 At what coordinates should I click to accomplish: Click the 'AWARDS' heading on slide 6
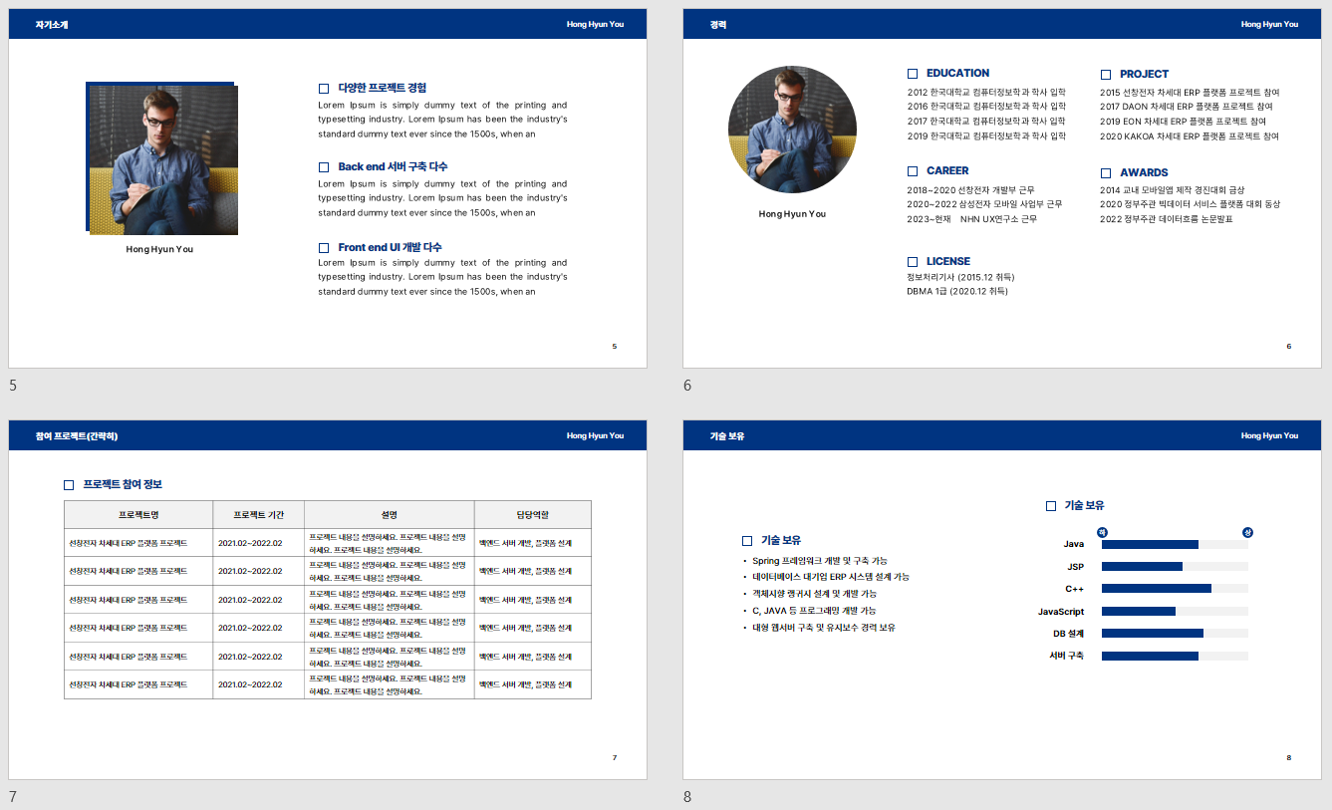pyautogui.click(x=1144, y=172)
